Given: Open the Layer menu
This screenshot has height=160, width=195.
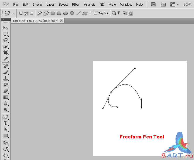Looking at the screenshot, I should [x=50, y=5].
